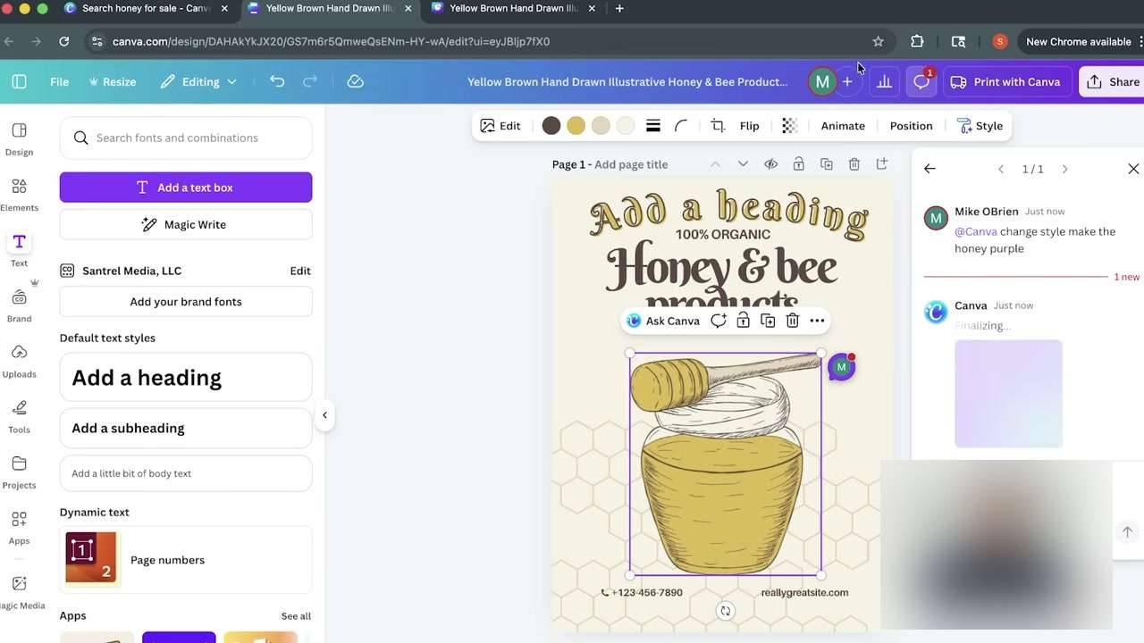This screenshot has height=643, width=1144.
Task: Toggle page visibility with the eye icon
Action: tap(770, 164)
